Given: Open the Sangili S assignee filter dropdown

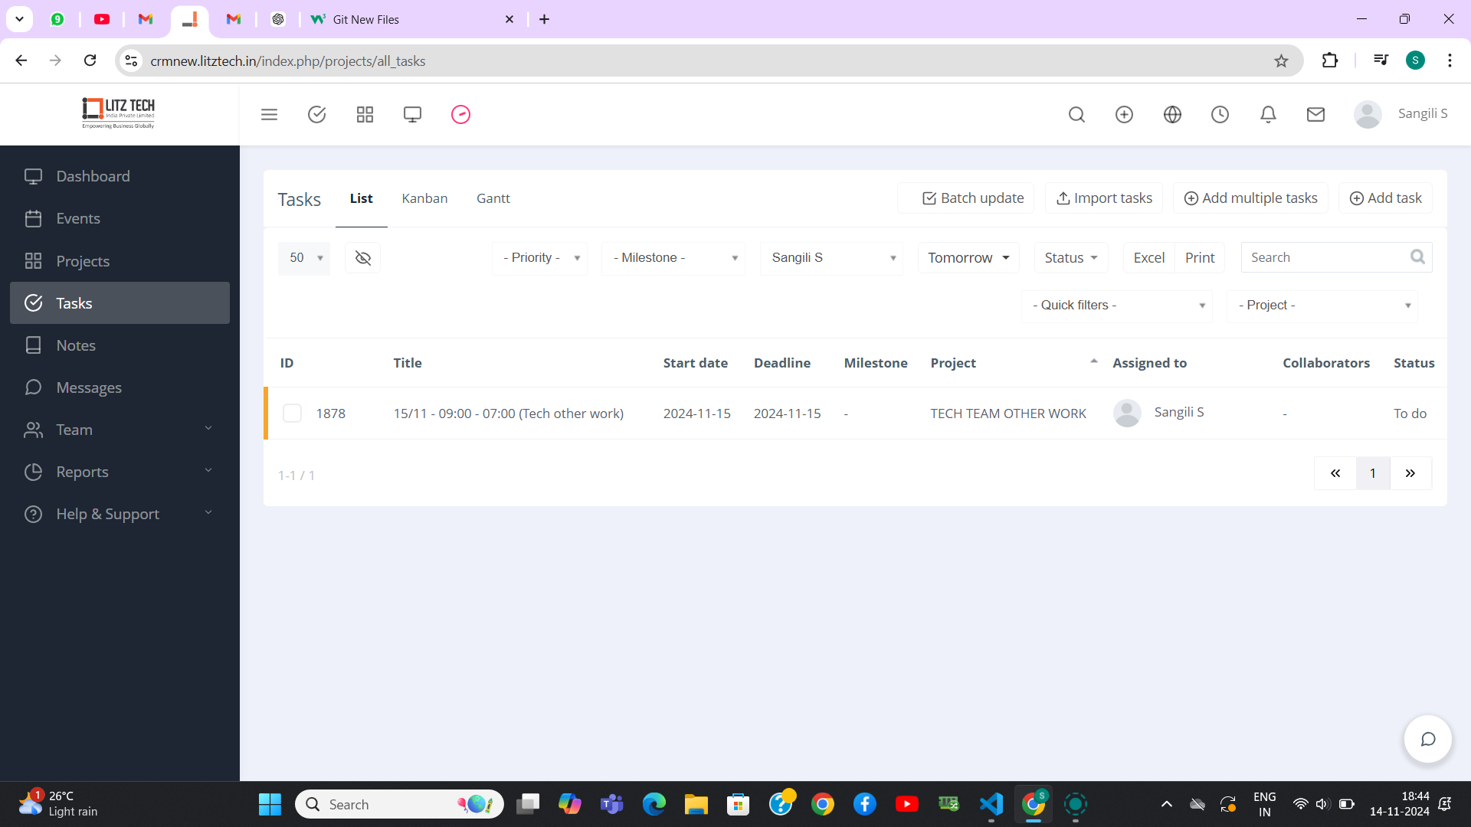Looking at the screenshot, I should [x=831, y=258].
